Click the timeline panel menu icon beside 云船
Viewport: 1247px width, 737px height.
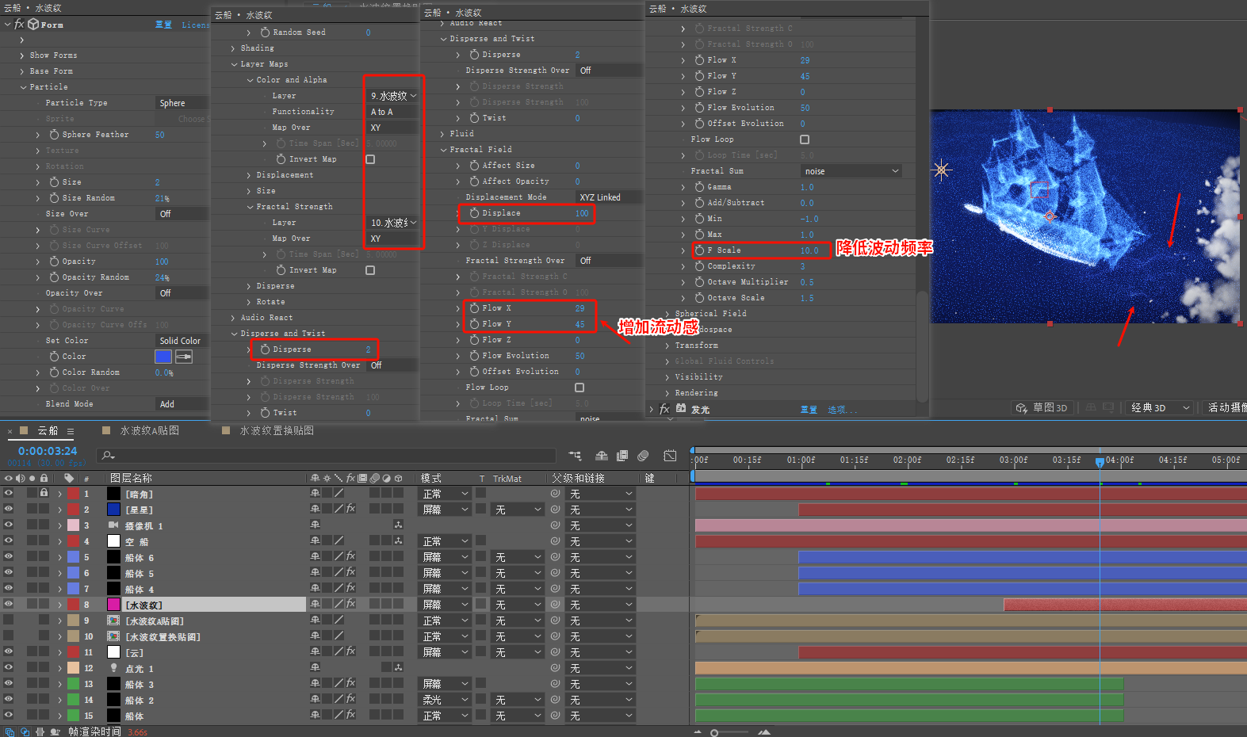point(71,431)
